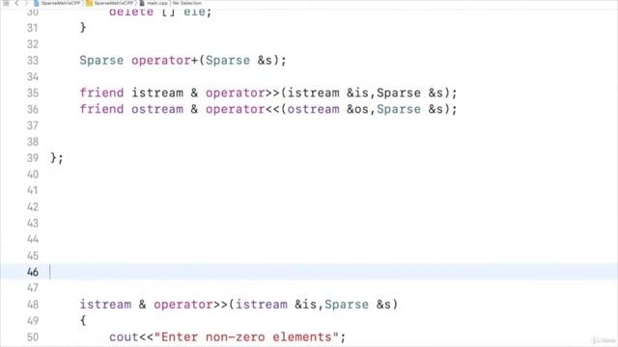
Task: Place cursor on highlighted line 46
Action: coord(309,272)
